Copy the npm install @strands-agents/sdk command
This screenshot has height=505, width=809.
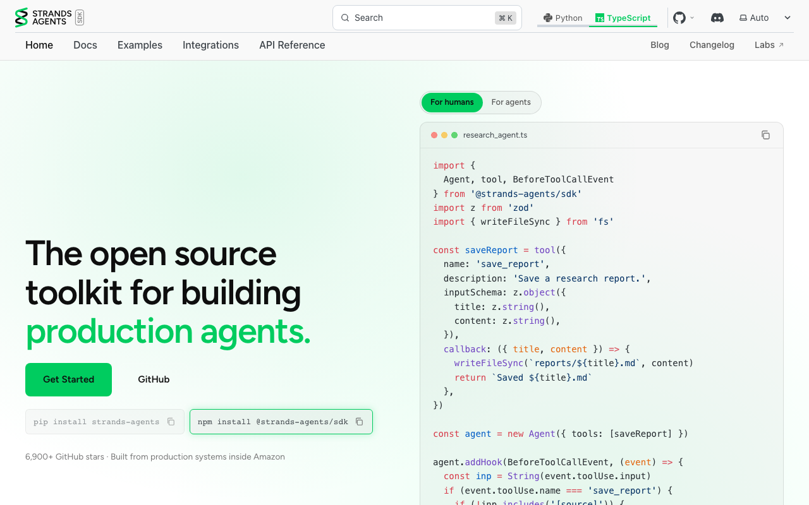click(x=359, y=422)
